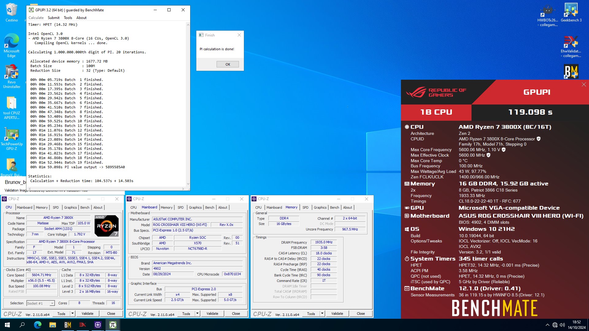Screen dimensions: 589x331
Task: Open Graphics tab in second CPU-Z window
Action: click(x=195, y=207)
